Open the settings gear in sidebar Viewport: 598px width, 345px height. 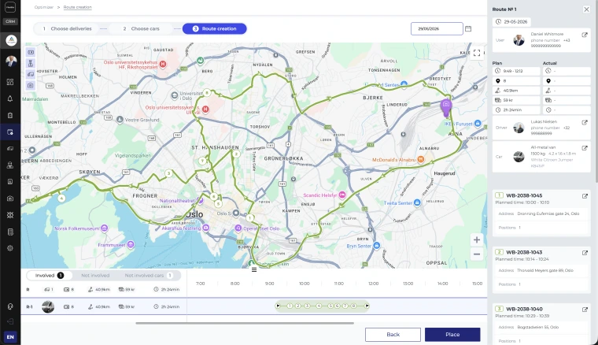10,248
